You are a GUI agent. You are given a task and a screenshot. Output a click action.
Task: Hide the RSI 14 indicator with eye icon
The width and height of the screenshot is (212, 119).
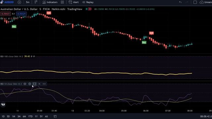click(25, 84)
